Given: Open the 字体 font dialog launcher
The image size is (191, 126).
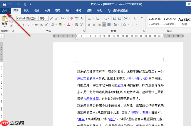Looking at the screenshot, I should (x=84, y=31).
